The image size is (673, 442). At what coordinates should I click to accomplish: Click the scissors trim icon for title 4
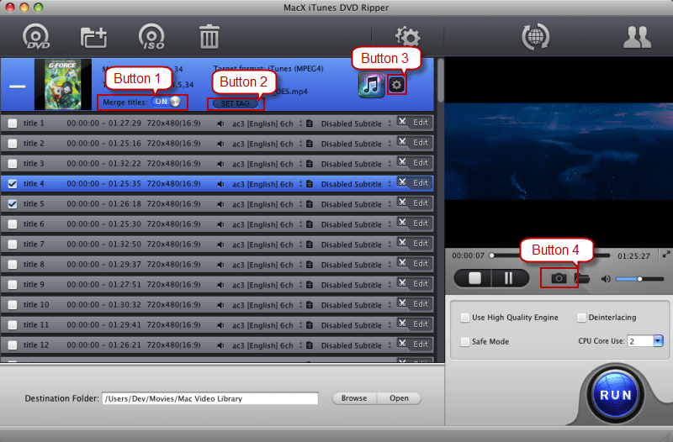pos(402,182)
